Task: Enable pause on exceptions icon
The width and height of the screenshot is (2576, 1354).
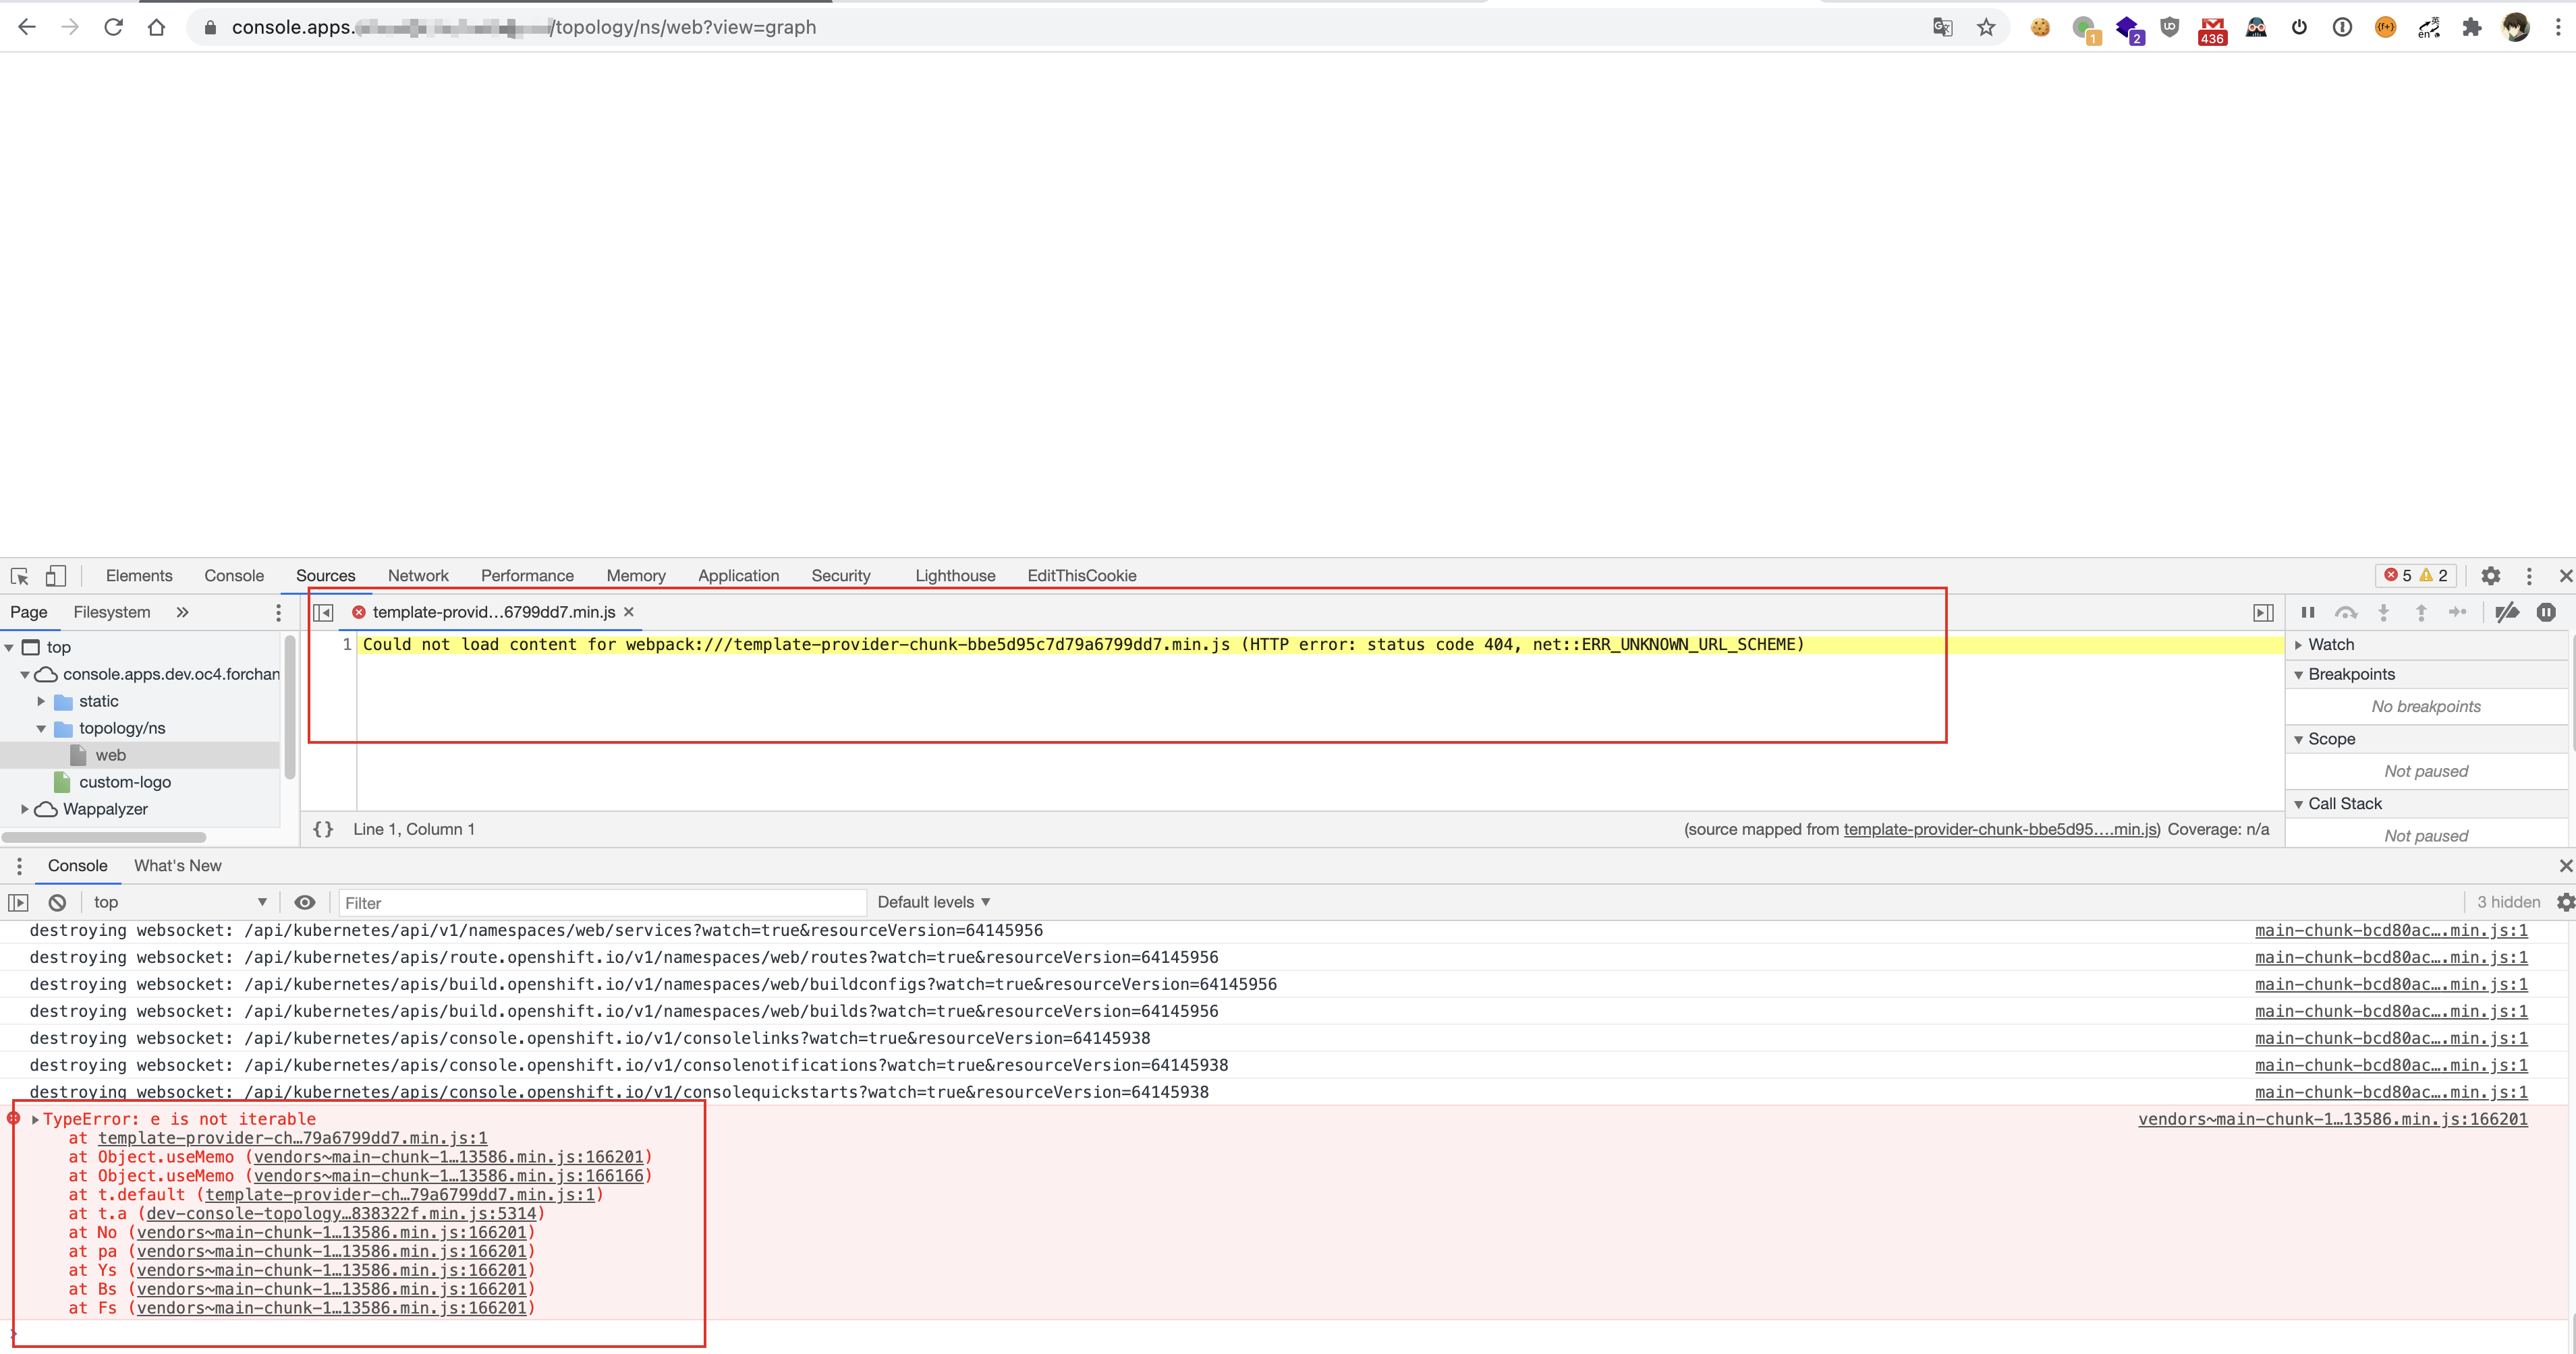Action: tap(2545, 612)
